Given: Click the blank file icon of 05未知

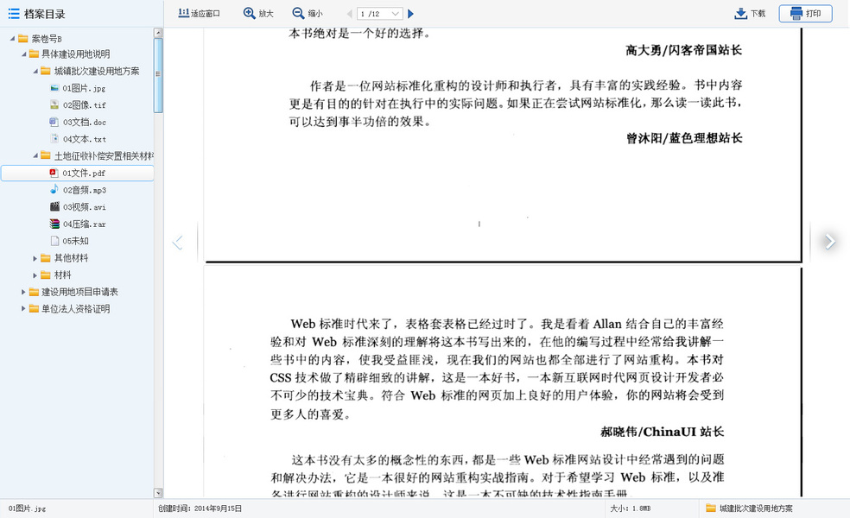Looking at the screenshot, I should tap(54, 241).
